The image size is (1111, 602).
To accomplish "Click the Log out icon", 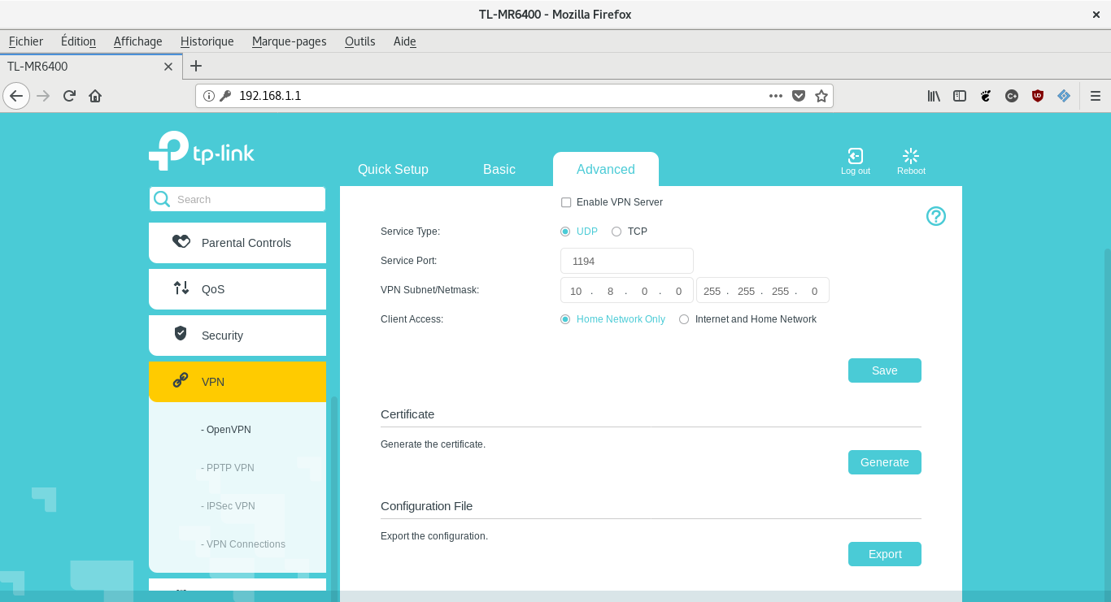I will tap(855, 157).
